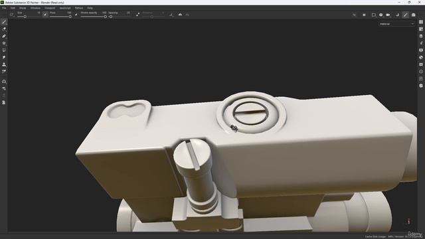Select the Polygon fill tool
This screenshot has width=425, height=239.
pyautogui.click(x=4, y=43)
